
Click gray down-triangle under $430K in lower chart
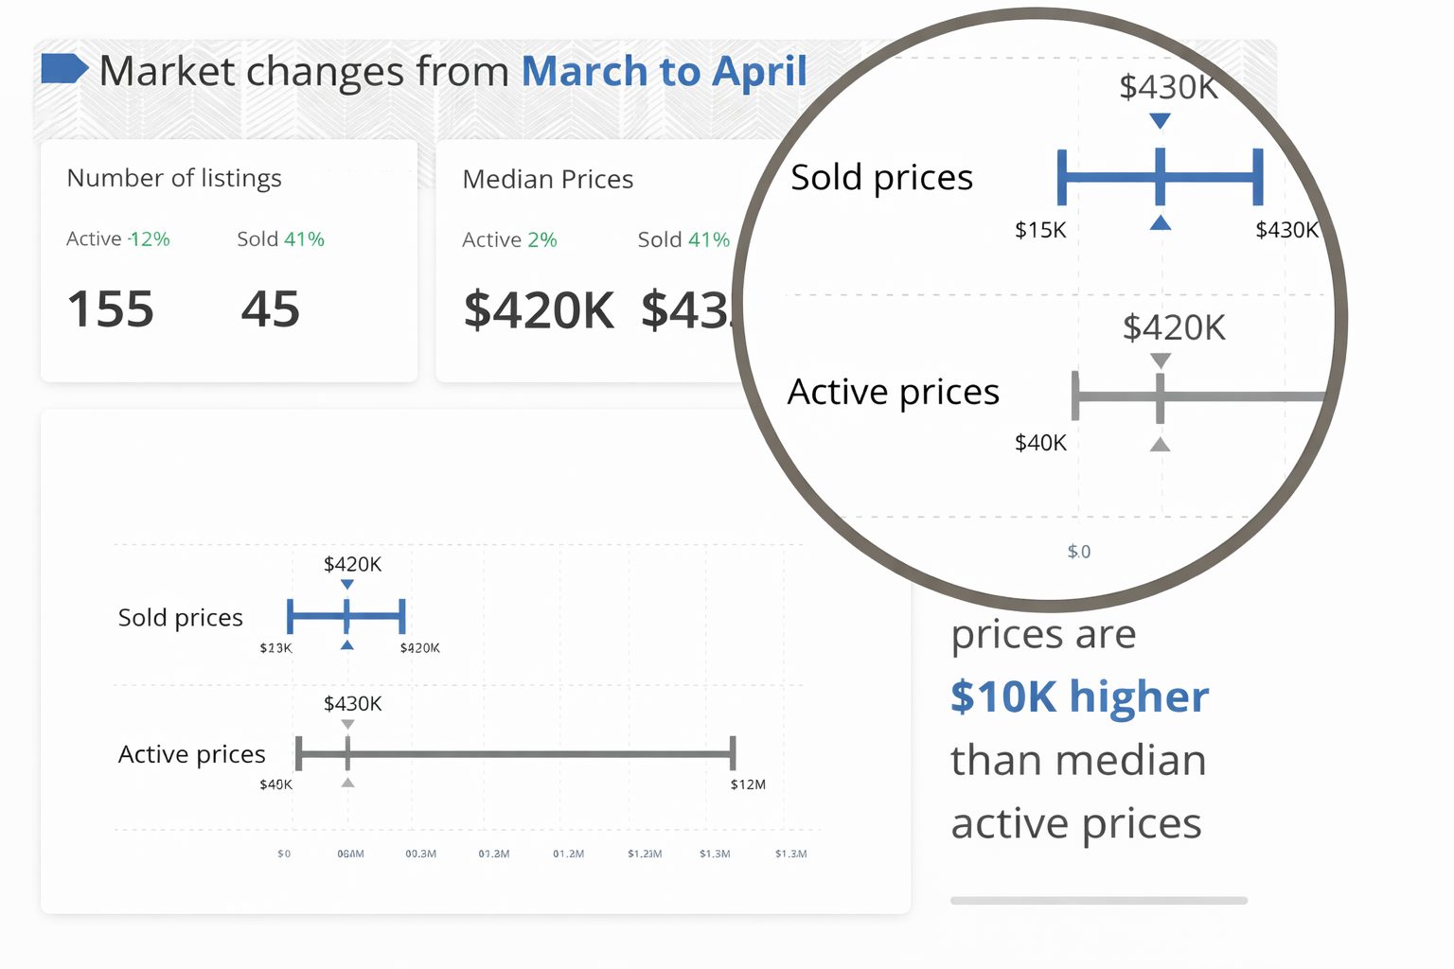347,725
